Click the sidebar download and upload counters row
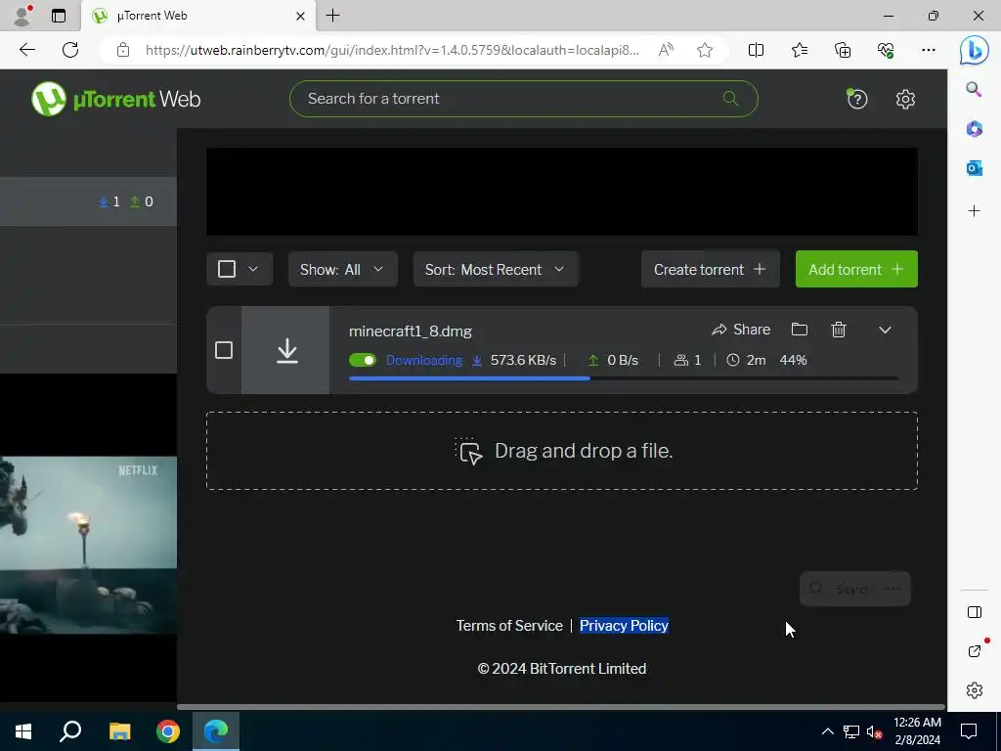Image resolution: width=1001 pixels, height=751 pixels. point(88,201)
